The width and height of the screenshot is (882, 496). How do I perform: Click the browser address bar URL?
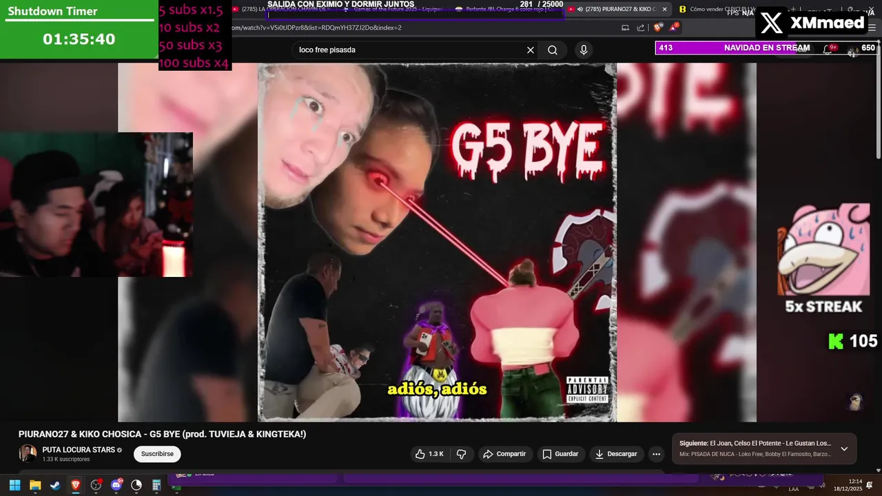coord(317,28)
